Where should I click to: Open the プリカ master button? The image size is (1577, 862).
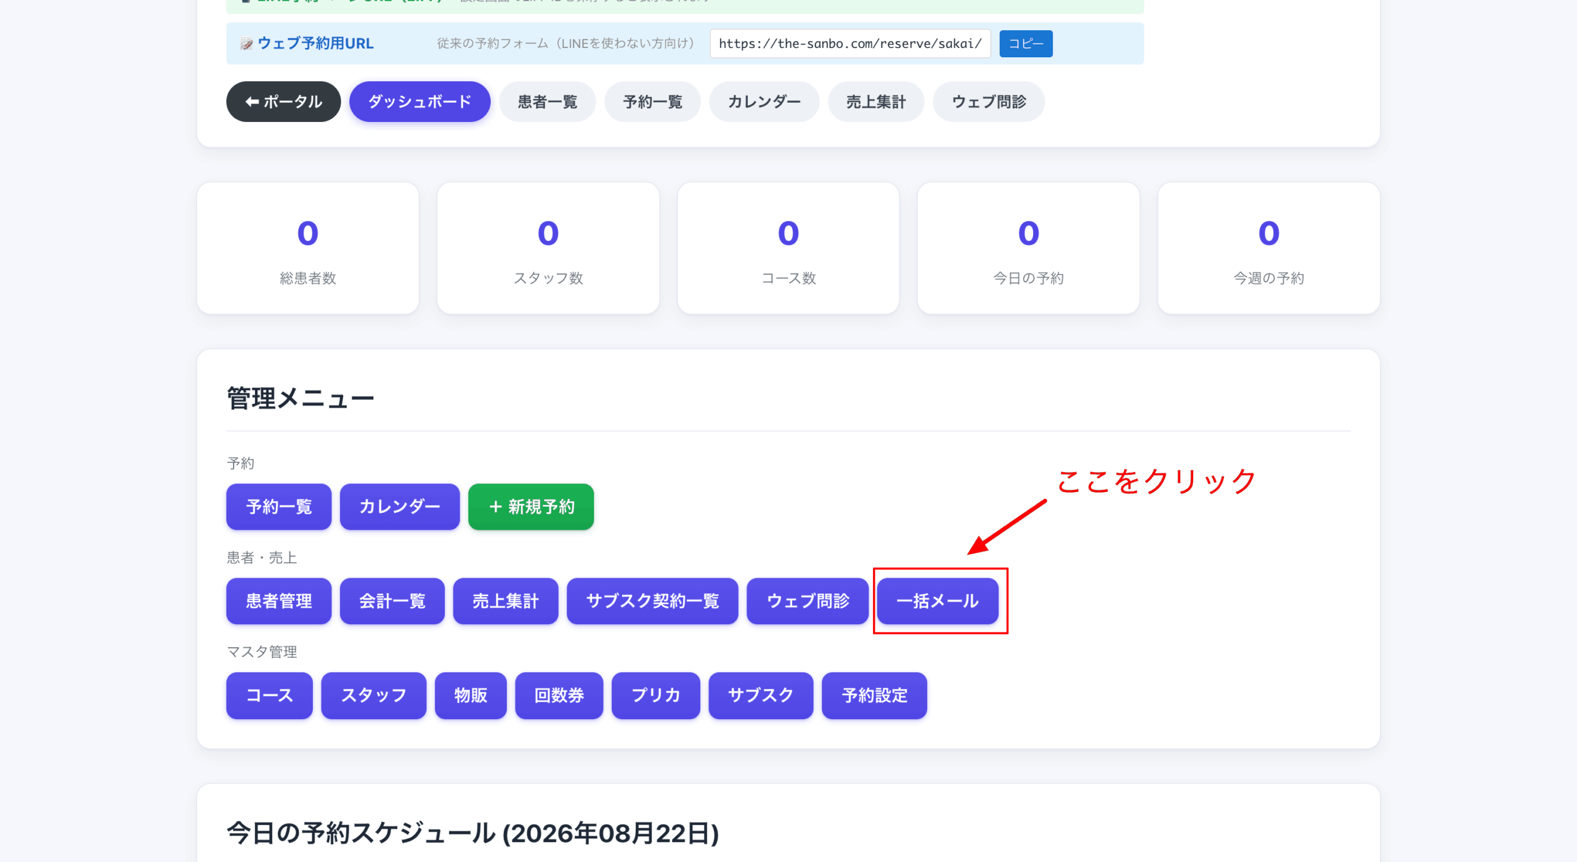655,696
